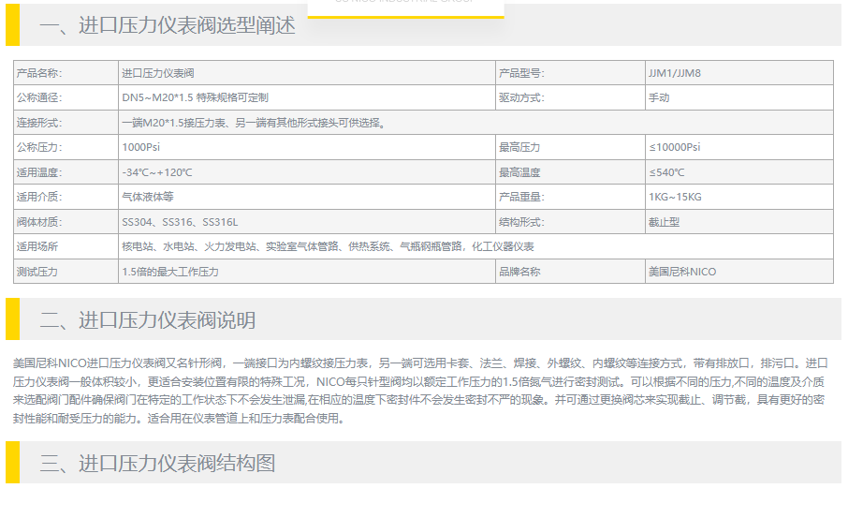Click the 1.5倍的最大工作压力 test pressure value

coord(169,272)
